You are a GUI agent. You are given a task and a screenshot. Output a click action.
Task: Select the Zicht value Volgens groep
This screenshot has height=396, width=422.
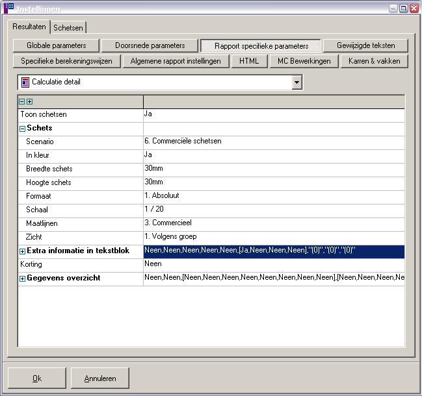click(274, 238)
